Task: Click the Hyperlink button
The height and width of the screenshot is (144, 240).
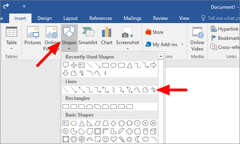Action: pyautogui.click(x=224, y=29)
